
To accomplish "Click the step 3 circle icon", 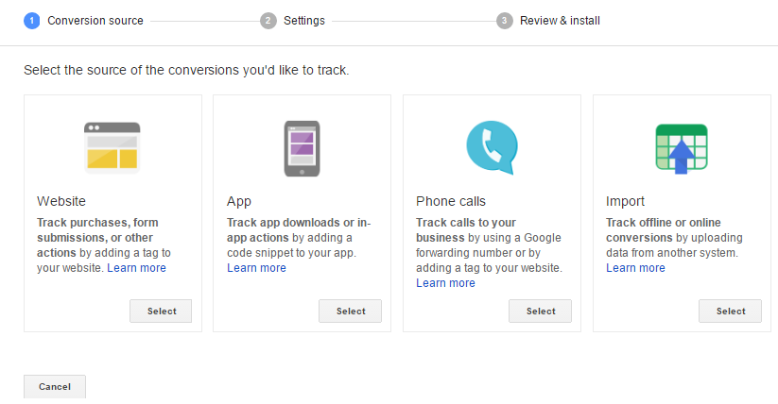I will [x=504, y=21].
